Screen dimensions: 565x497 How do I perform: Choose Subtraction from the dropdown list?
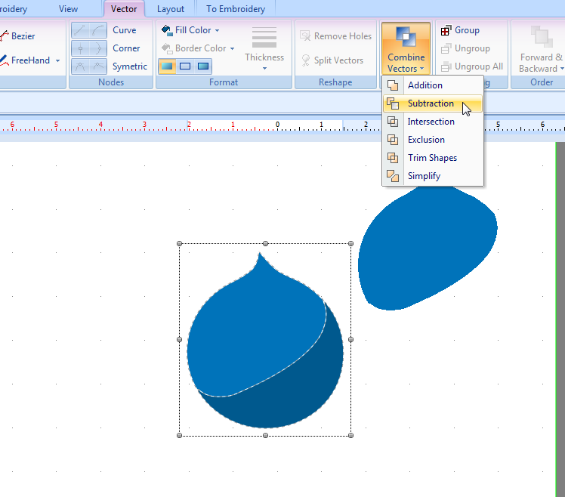(431, 103)
